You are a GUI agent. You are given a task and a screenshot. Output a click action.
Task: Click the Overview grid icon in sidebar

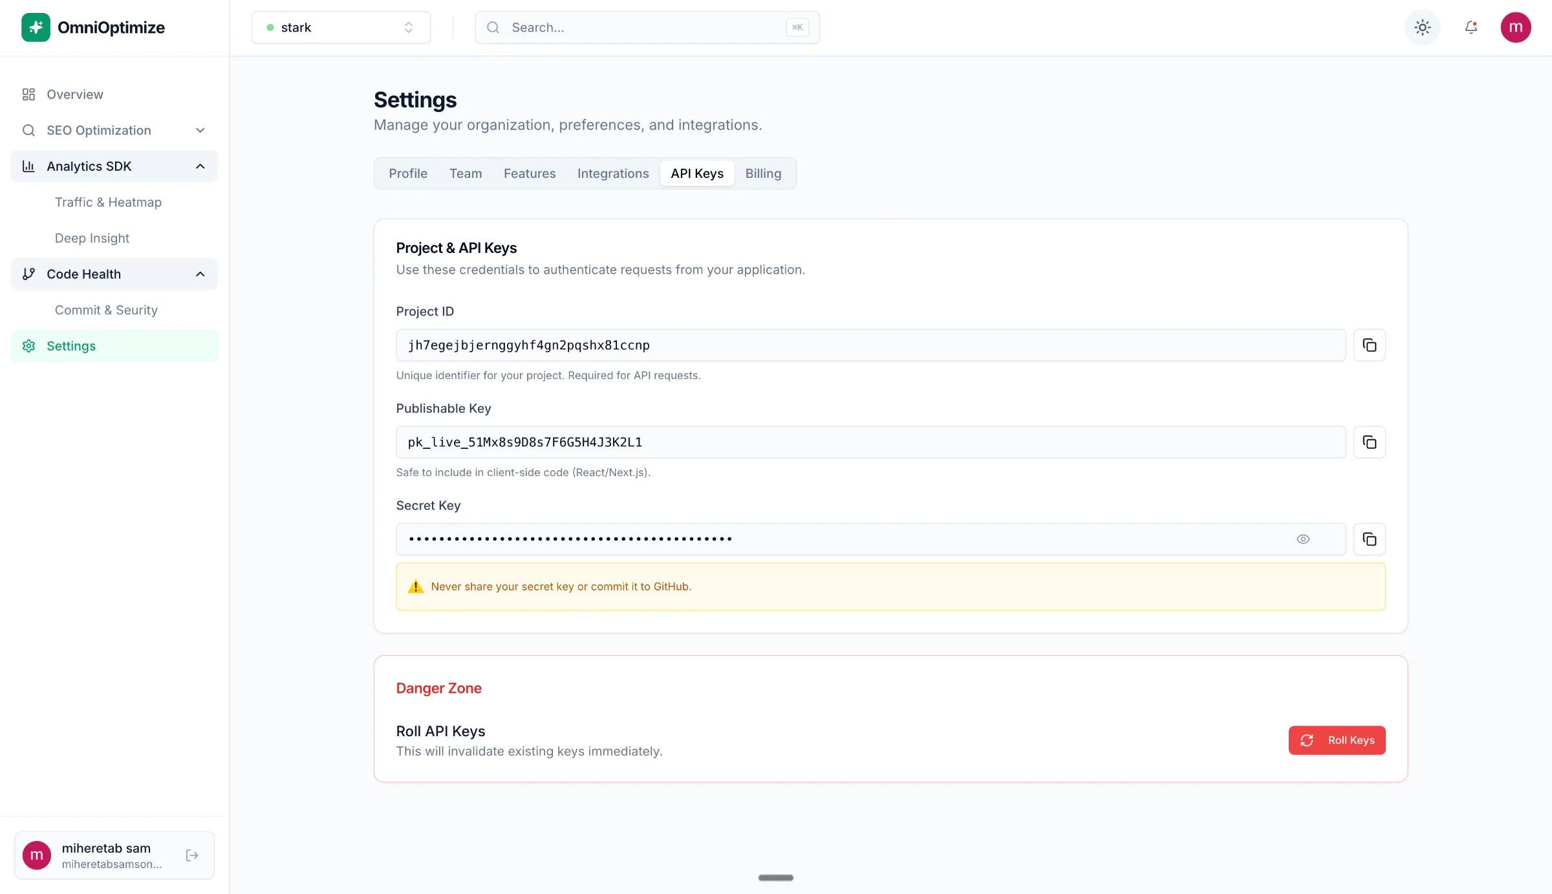point(28,94)
